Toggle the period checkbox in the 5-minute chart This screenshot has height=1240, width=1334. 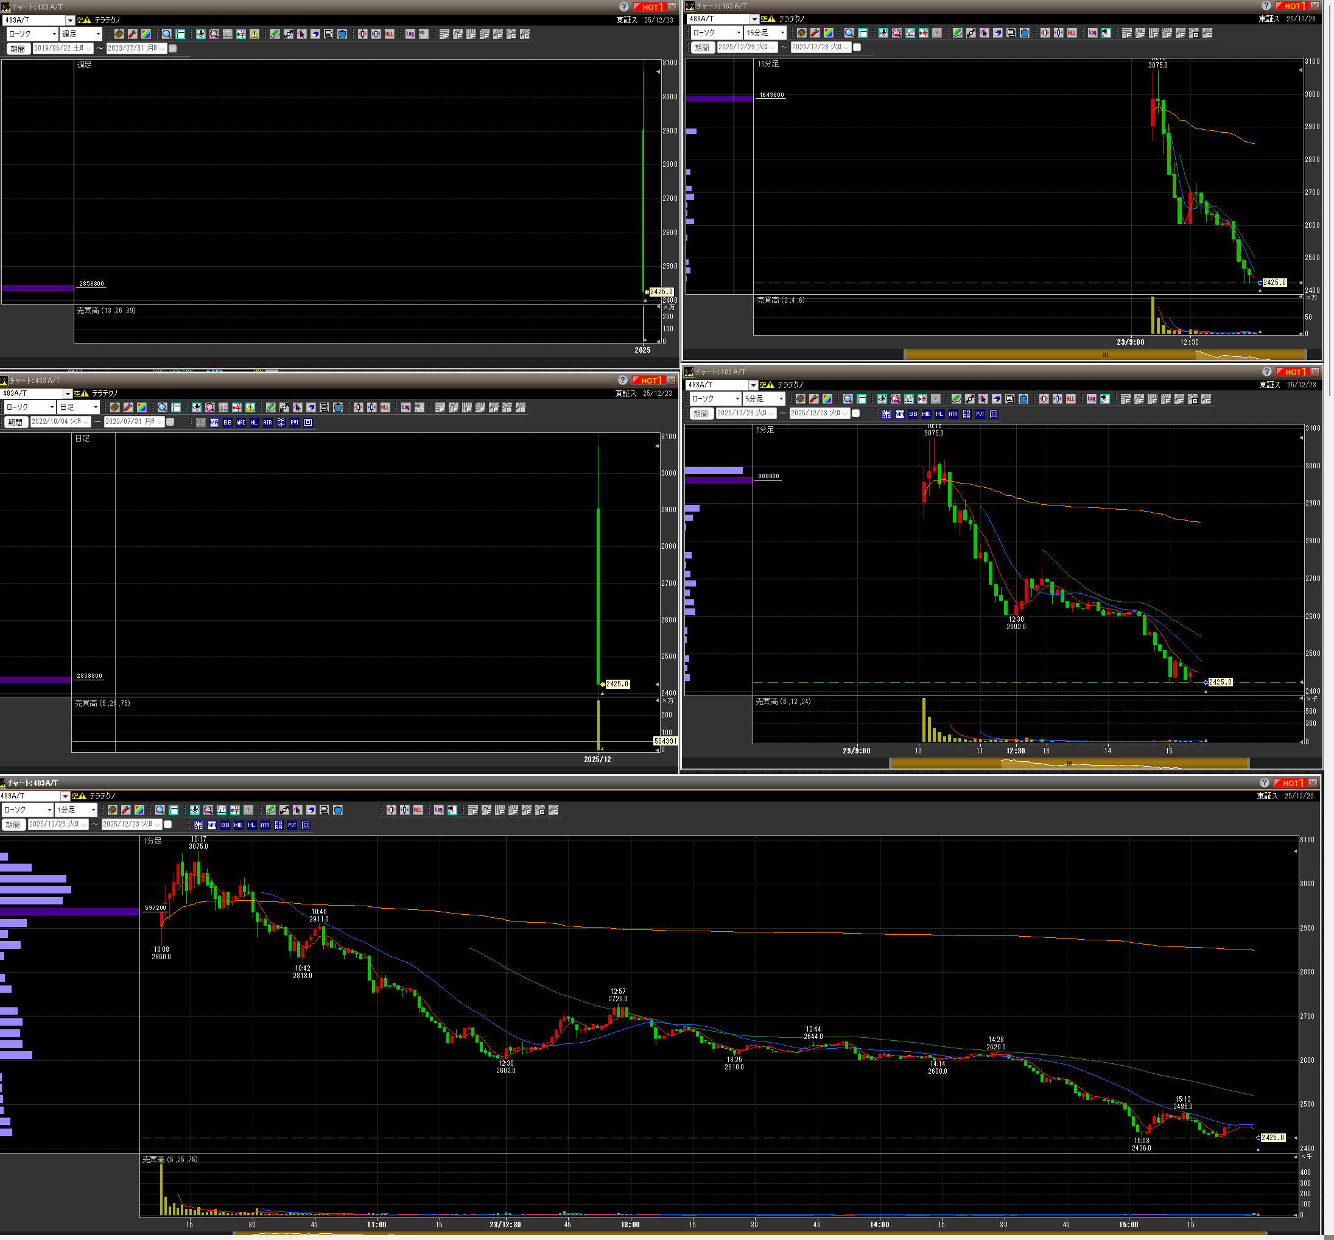[x=855, y=414]
